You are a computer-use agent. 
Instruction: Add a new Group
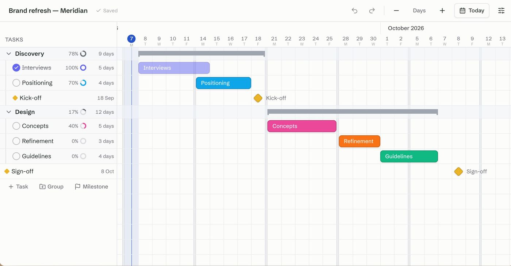pyautogui.click(x=51, y=187)
